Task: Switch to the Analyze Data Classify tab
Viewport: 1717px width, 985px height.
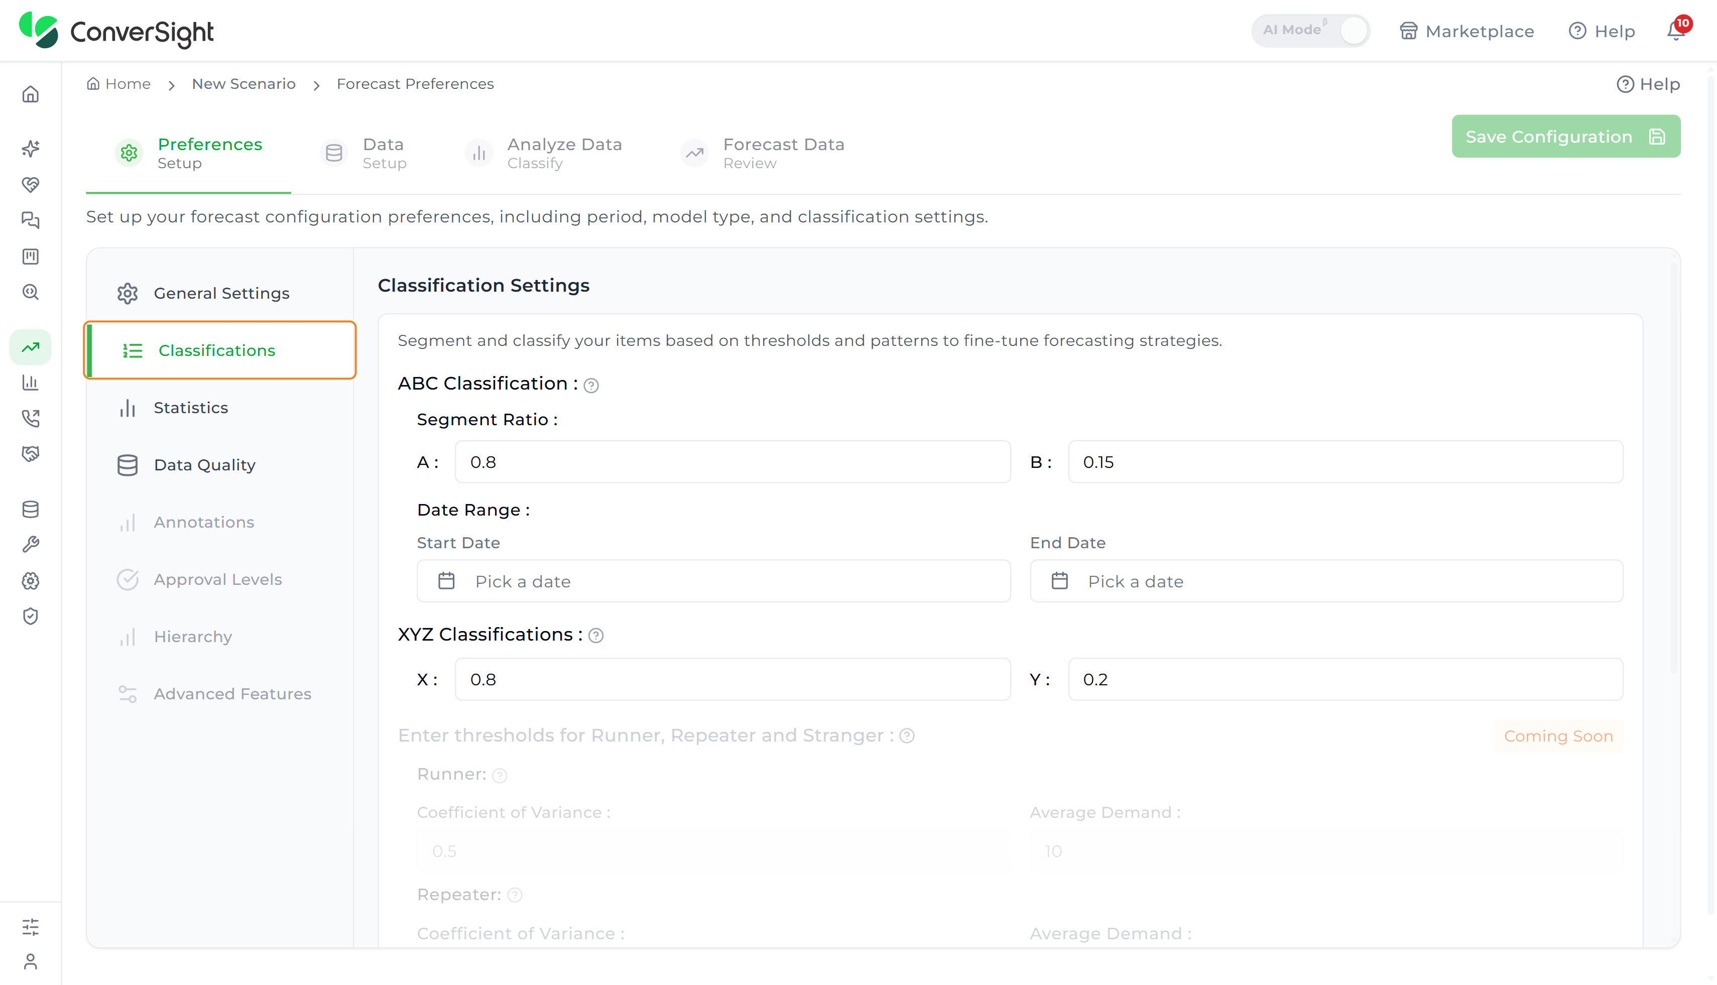Action: pyautogui.click(x=544, y=154)
